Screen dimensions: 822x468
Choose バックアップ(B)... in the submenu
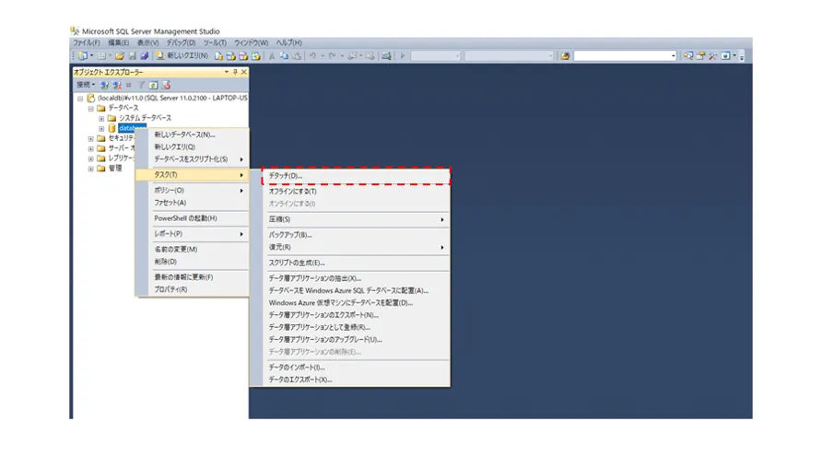tap(290, 235)
